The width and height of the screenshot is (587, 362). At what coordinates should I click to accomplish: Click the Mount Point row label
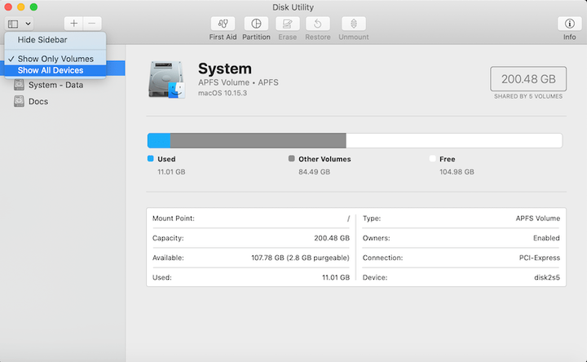[x=174, y=219]
